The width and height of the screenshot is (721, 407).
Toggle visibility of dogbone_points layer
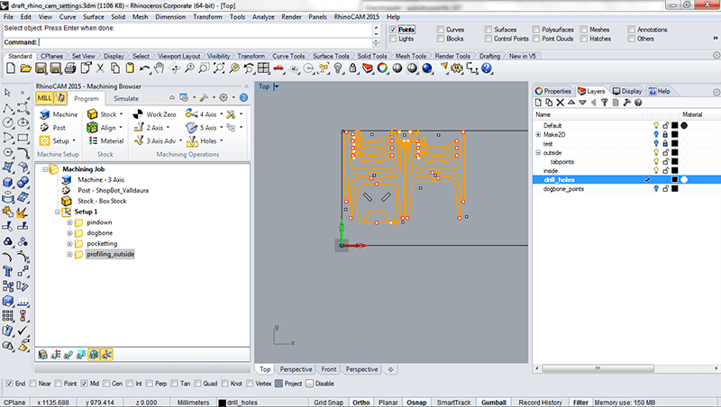coord(656,189)
